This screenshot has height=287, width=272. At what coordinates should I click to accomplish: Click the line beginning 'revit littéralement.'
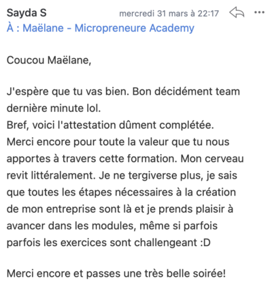click(x=122, y=175)
